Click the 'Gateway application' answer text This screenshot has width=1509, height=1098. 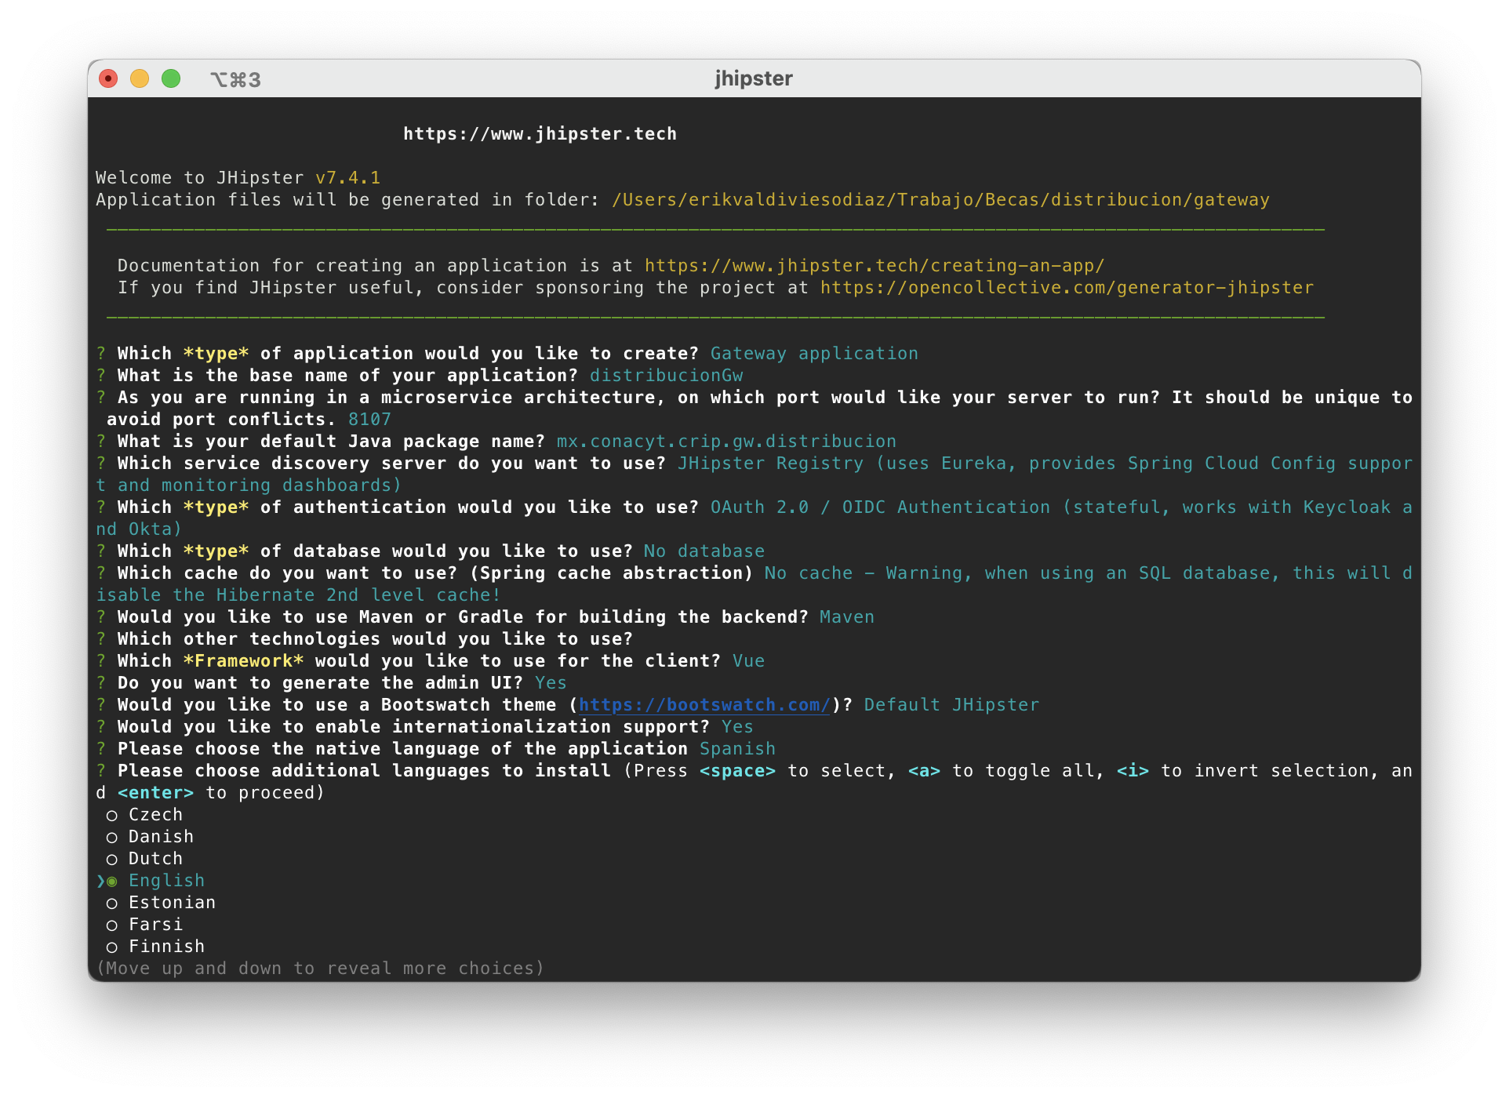point(814,354)
